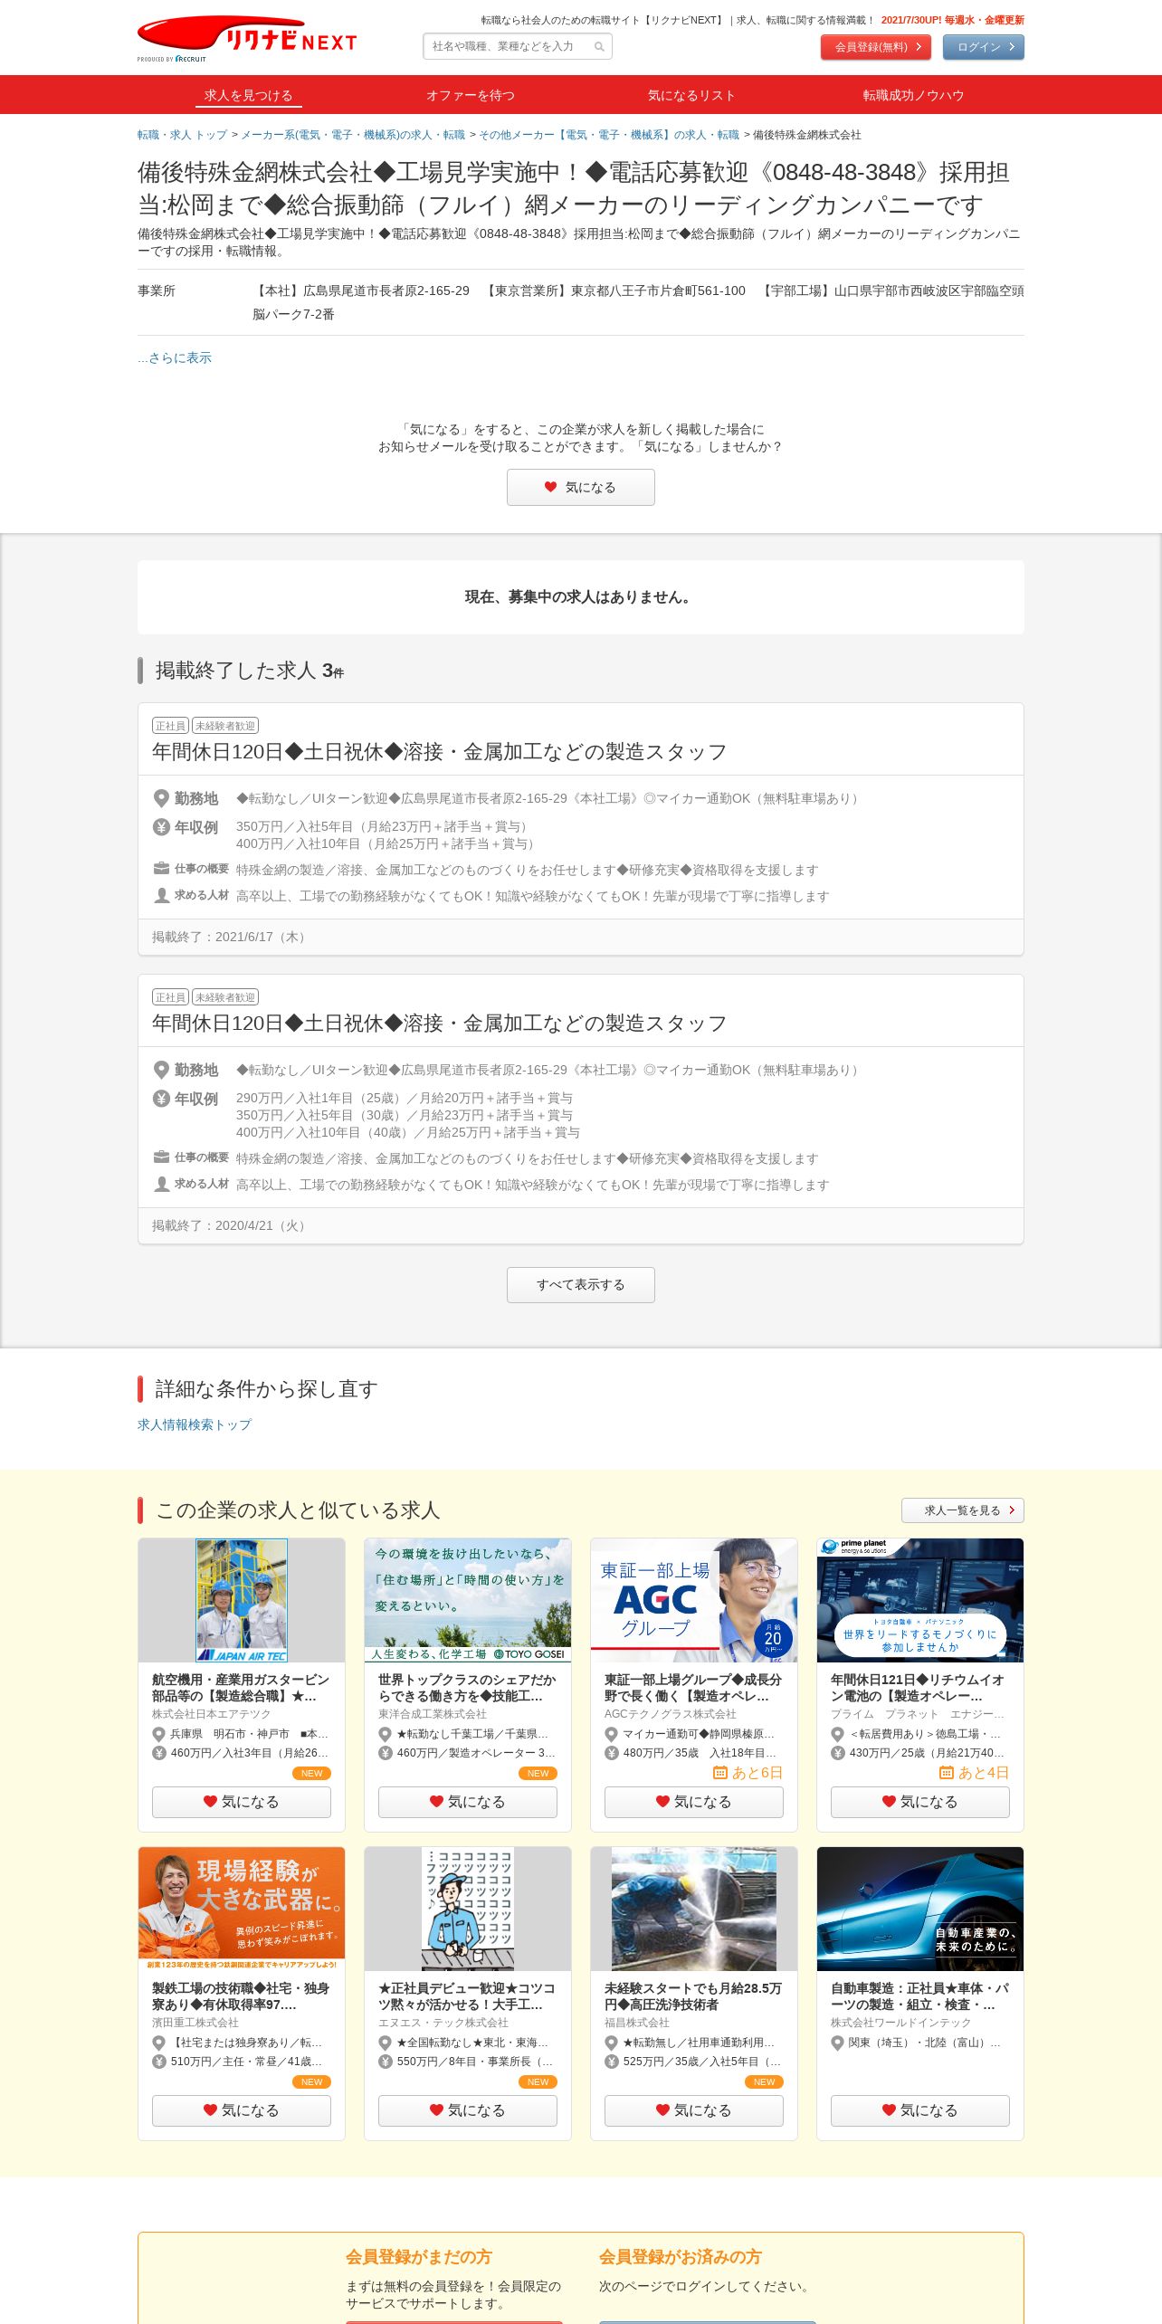Favorite the 東洋合成工業 job with 気になる
This screenshot has width=1162, height=2324.
point(468,1802)
